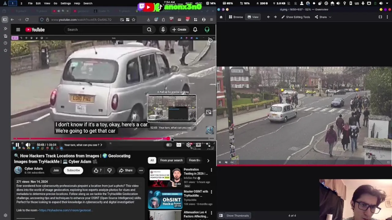Screen dimensions: 392x220
Task: Select 'All' filter chip
Action: 152,160
